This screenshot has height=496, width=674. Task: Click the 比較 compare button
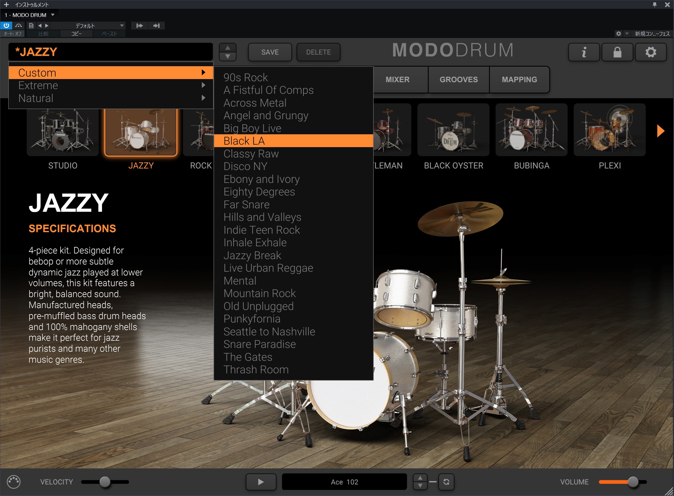pos(43,34)
